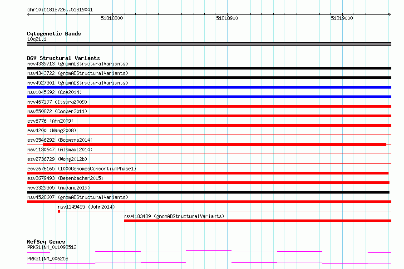Click the nsv4527301 variant label
The width and height of the screenshot is (404, 269).
[78, 83]
